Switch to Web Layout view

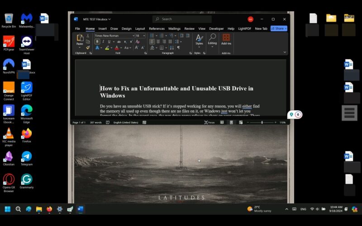[x=241, y=122]
